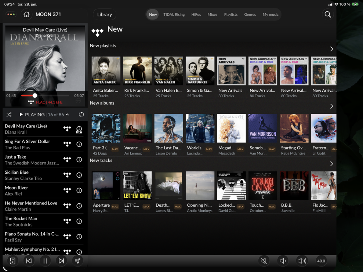Image resolution: width=363 pixels, height=272 pixels.
Task: Mute the audio output
Action: (x=264, y=261)
